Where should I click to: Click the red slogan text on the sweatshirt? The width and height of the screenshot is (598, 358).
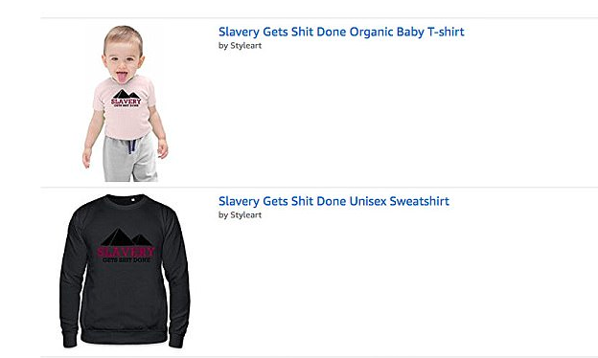tap(126, 252)
